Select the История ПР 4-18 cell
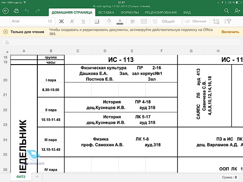The image size is (243, 182). coord(121,105)
